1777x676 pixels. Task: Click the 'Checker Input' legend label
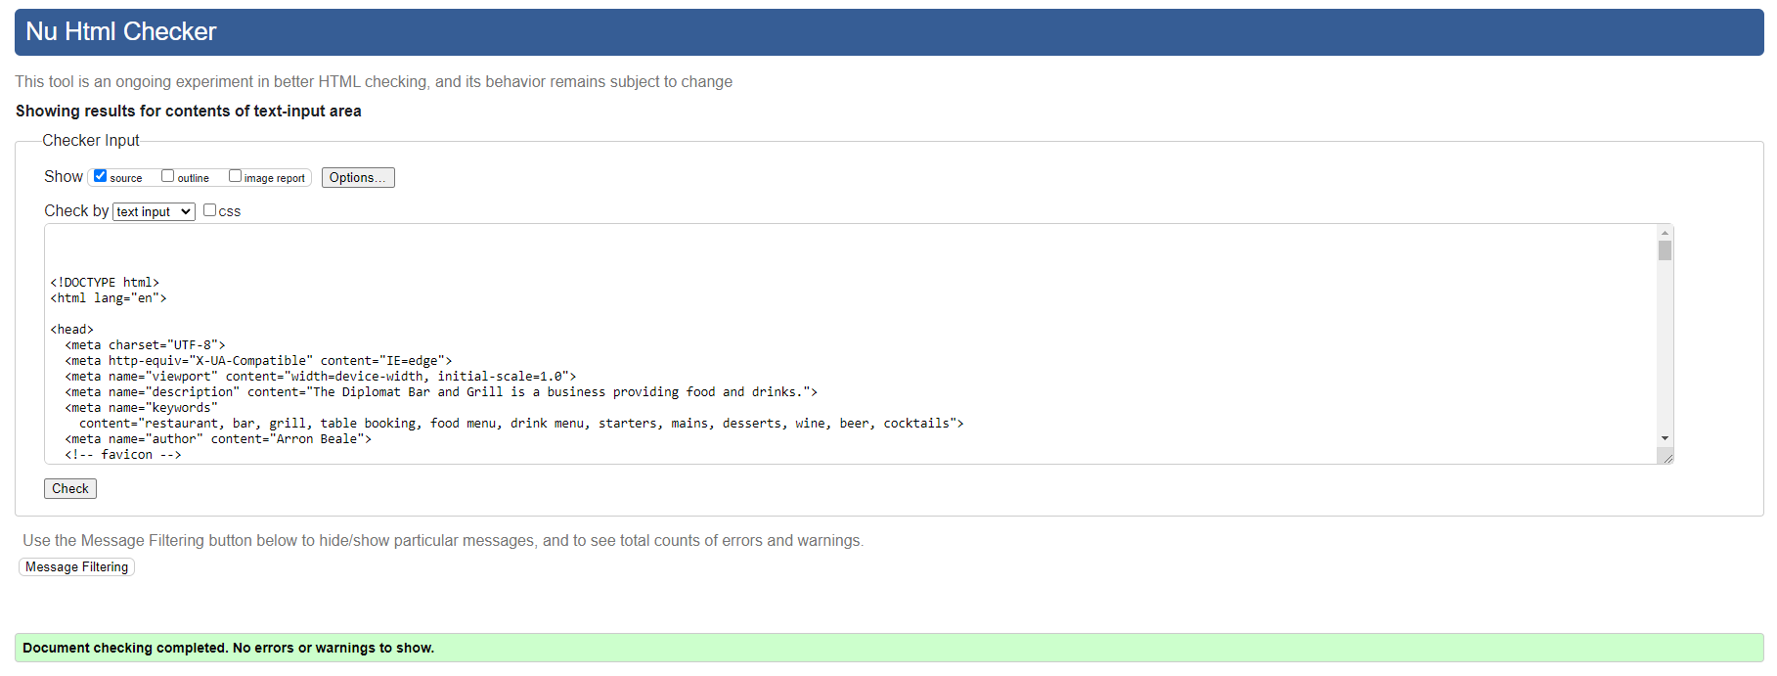[x=91, y=141]
